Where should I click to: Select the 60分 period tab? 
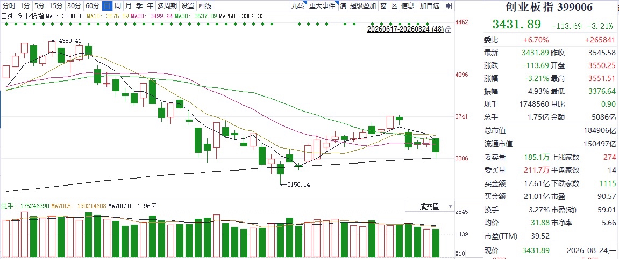[x=93, y=5]
